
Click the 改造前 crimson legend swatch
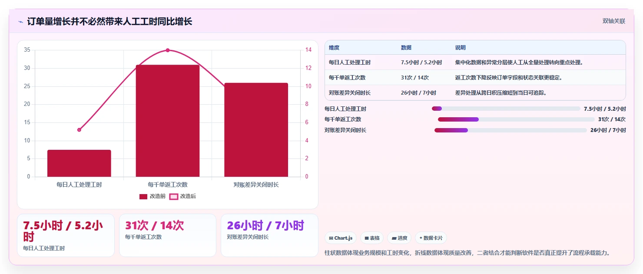tap(143, 197)
